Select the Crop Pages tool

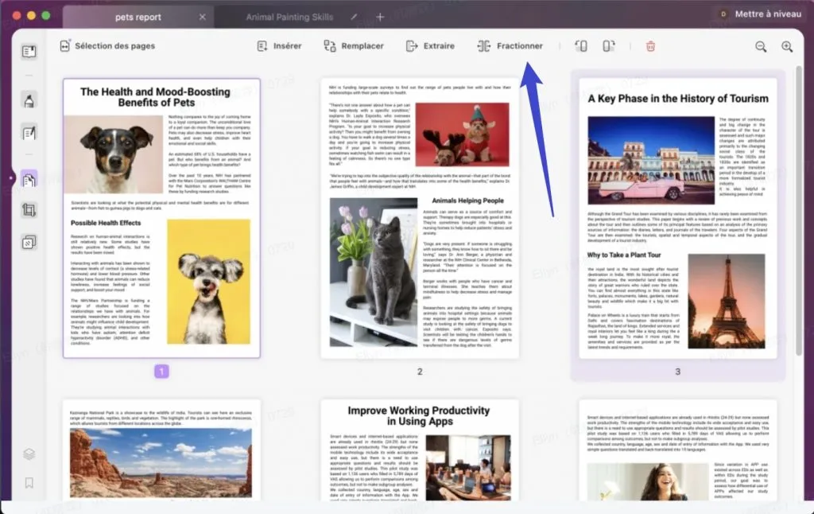(29, 211)
